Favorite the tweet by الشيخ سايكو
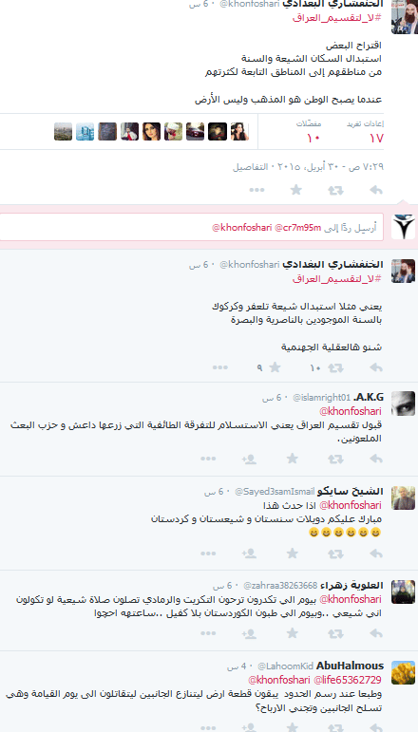Image resolution: width=418 pixels, height=732 pixels. click(293, 554)
